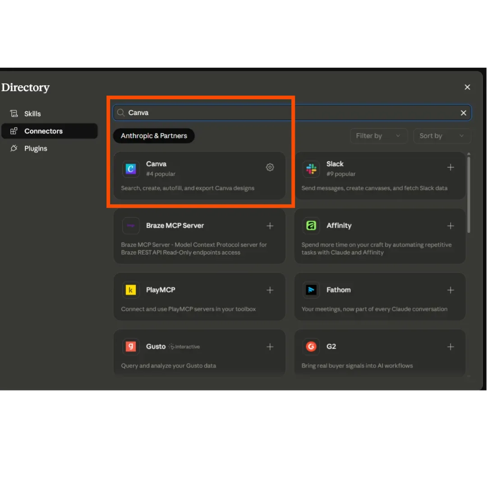Click the Connectors sidebar icon

14,131
